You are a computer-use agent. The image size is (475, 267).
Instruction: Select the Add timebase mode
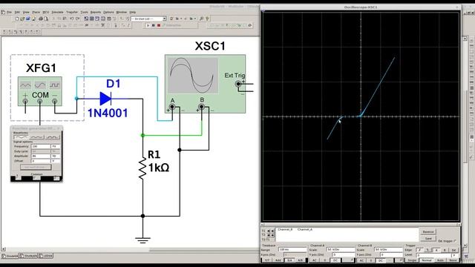[278, 260]
